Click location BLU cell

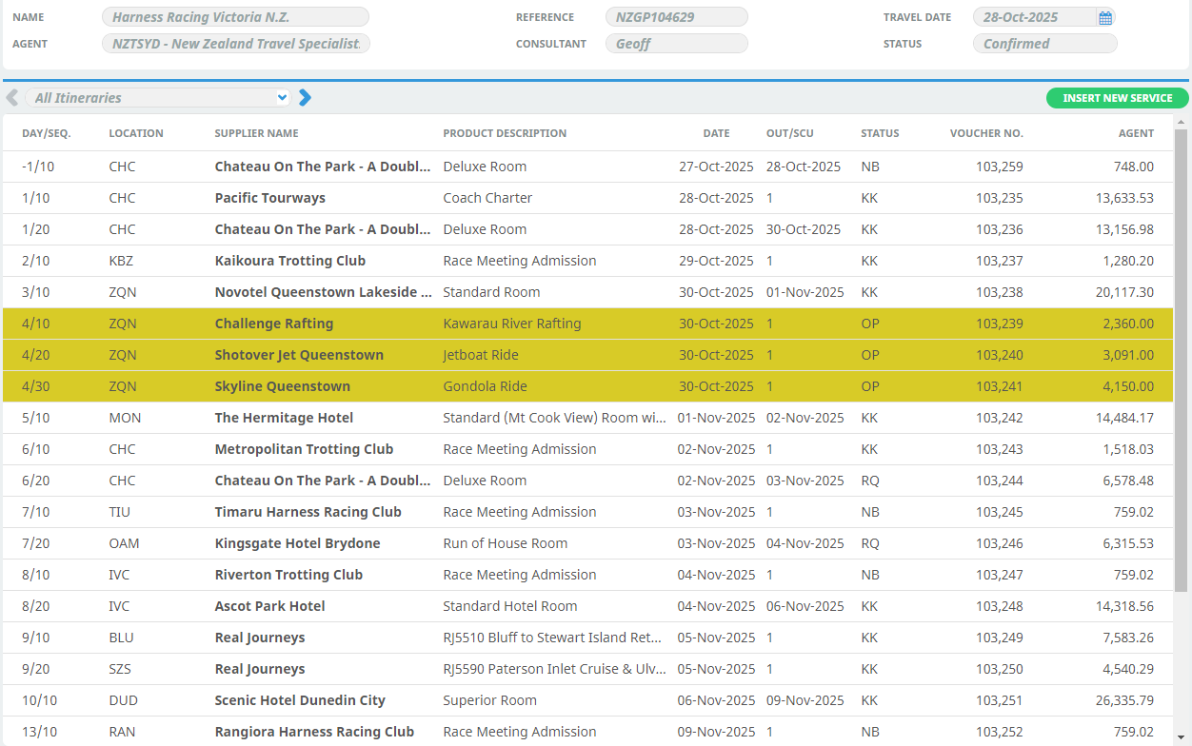(121, 638)
